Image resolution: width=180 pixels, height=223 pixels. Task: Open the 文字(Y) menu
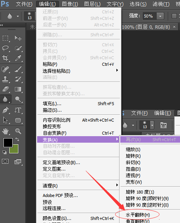pyautogui.click(x=115, y=4)
